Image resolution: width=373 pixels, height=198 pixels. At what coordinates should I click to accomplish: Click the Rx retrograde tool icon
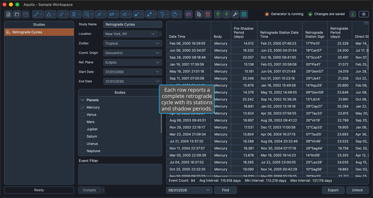pos(74,14)
